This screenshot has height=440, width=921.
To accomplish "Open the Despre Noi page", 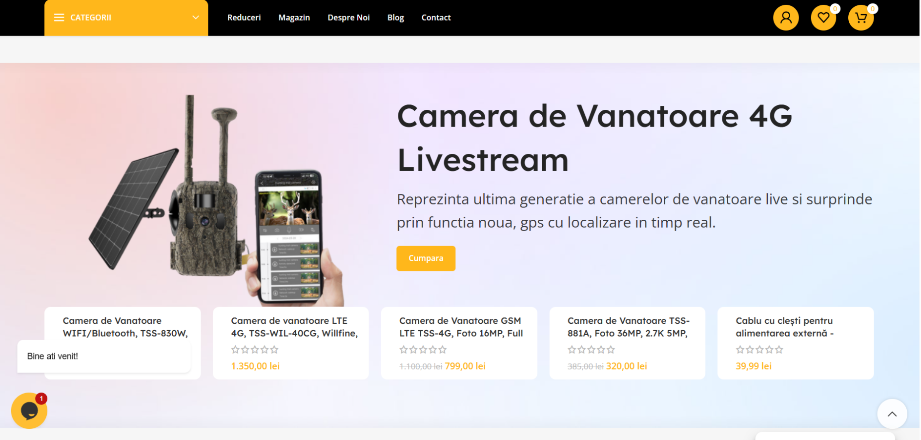I will pos(349,18).
